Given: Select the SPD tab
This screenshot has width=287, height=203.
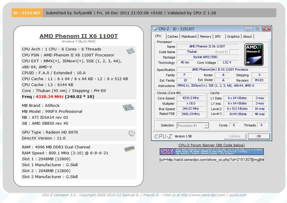Looking at the screenshot, I should click(218, 37).
